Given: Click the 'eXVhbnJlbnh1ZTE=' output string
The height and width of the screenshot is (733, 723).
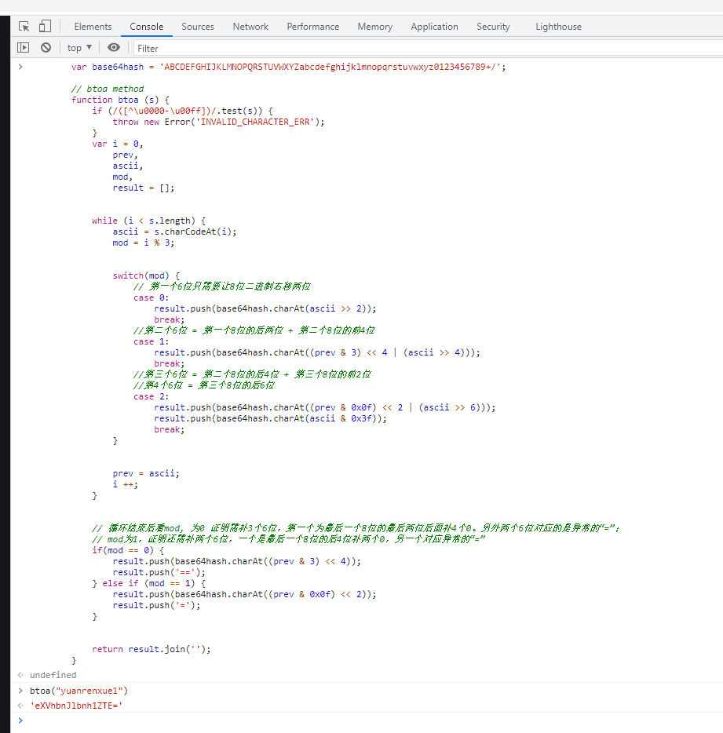Looking at the screenshot, I should coord(76,706).
